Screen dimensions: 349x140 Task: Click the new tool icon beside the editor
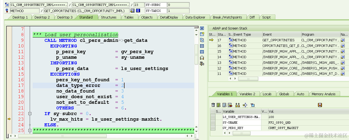click(202, 34)
